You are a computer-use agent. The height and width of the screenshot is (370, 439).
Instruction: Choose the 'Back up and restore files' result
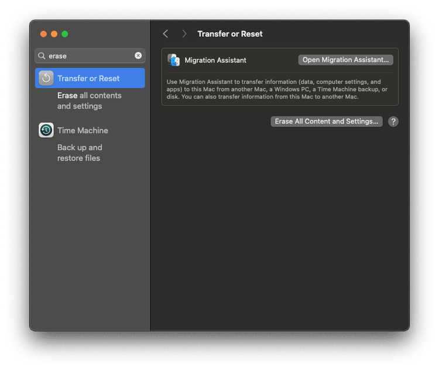coord(80,153)
